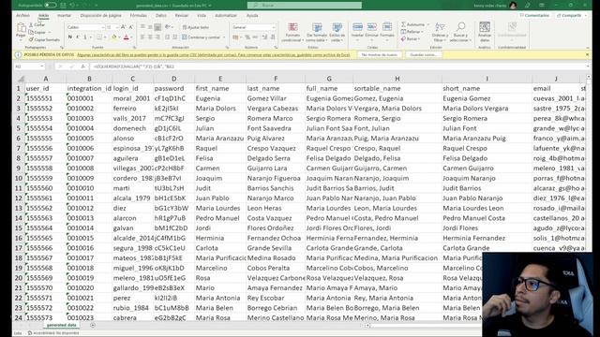
Task: Open Estilos de celda
Action: coord(337,32)
